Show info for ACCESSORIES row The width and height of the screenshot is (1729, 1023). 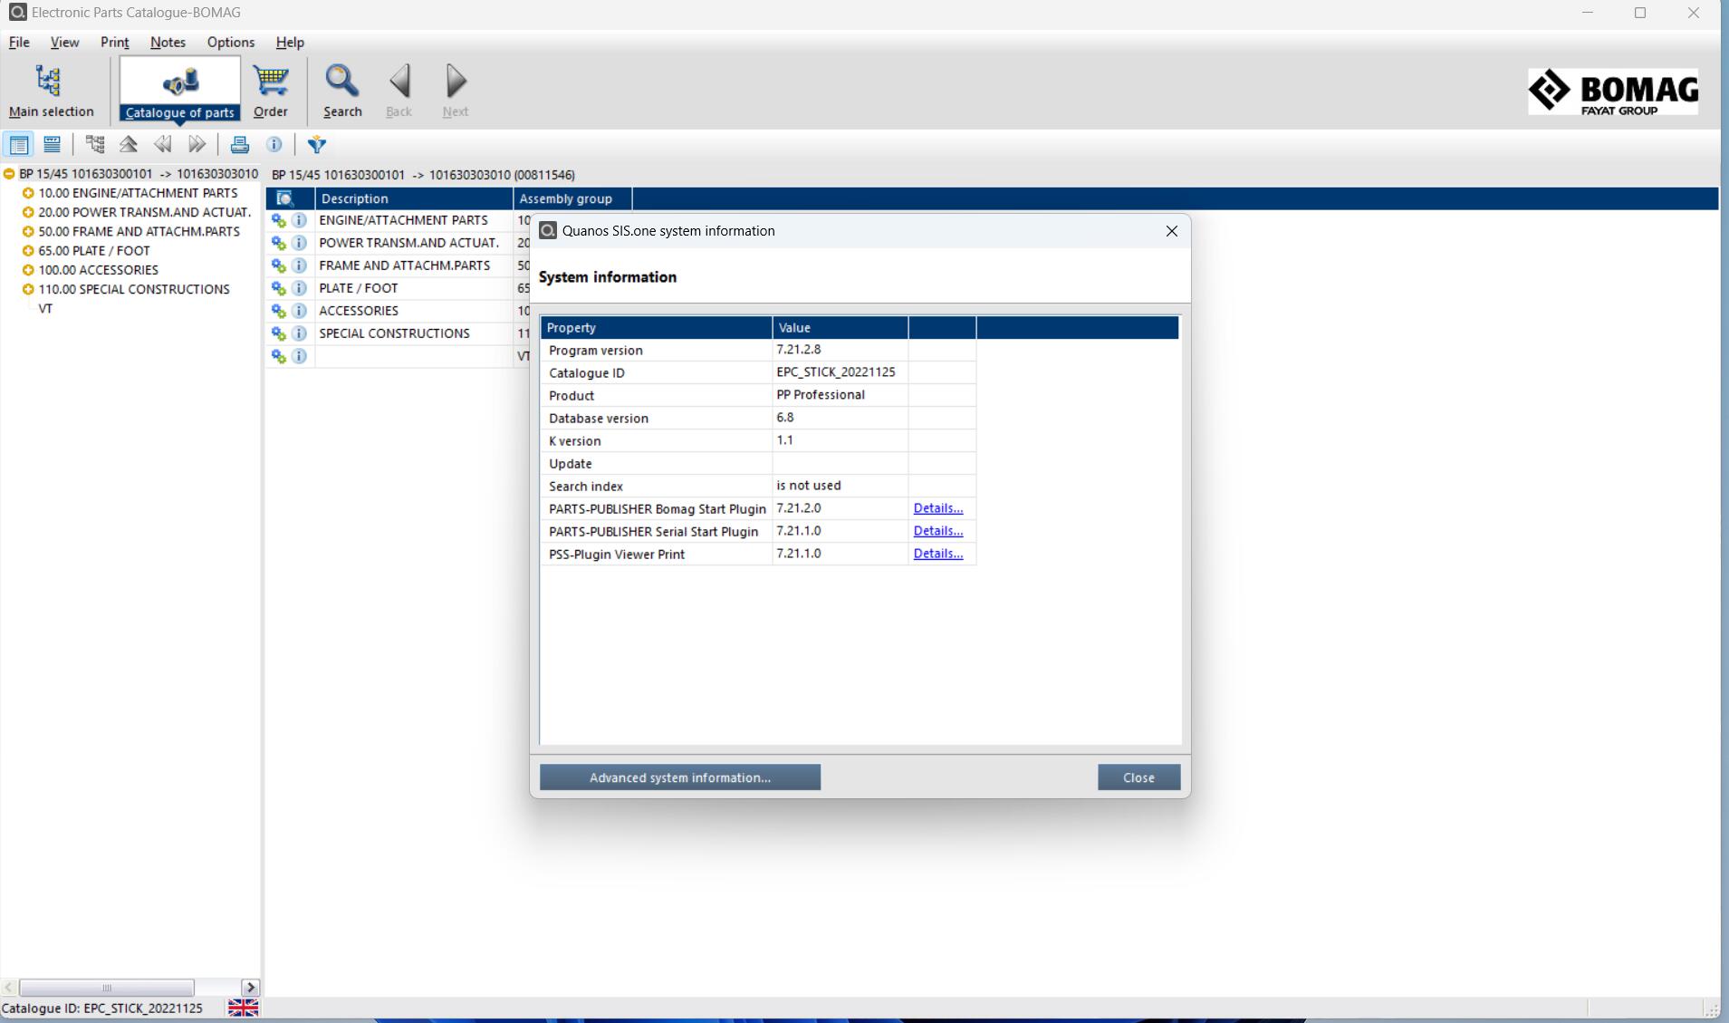click(299, 311)
